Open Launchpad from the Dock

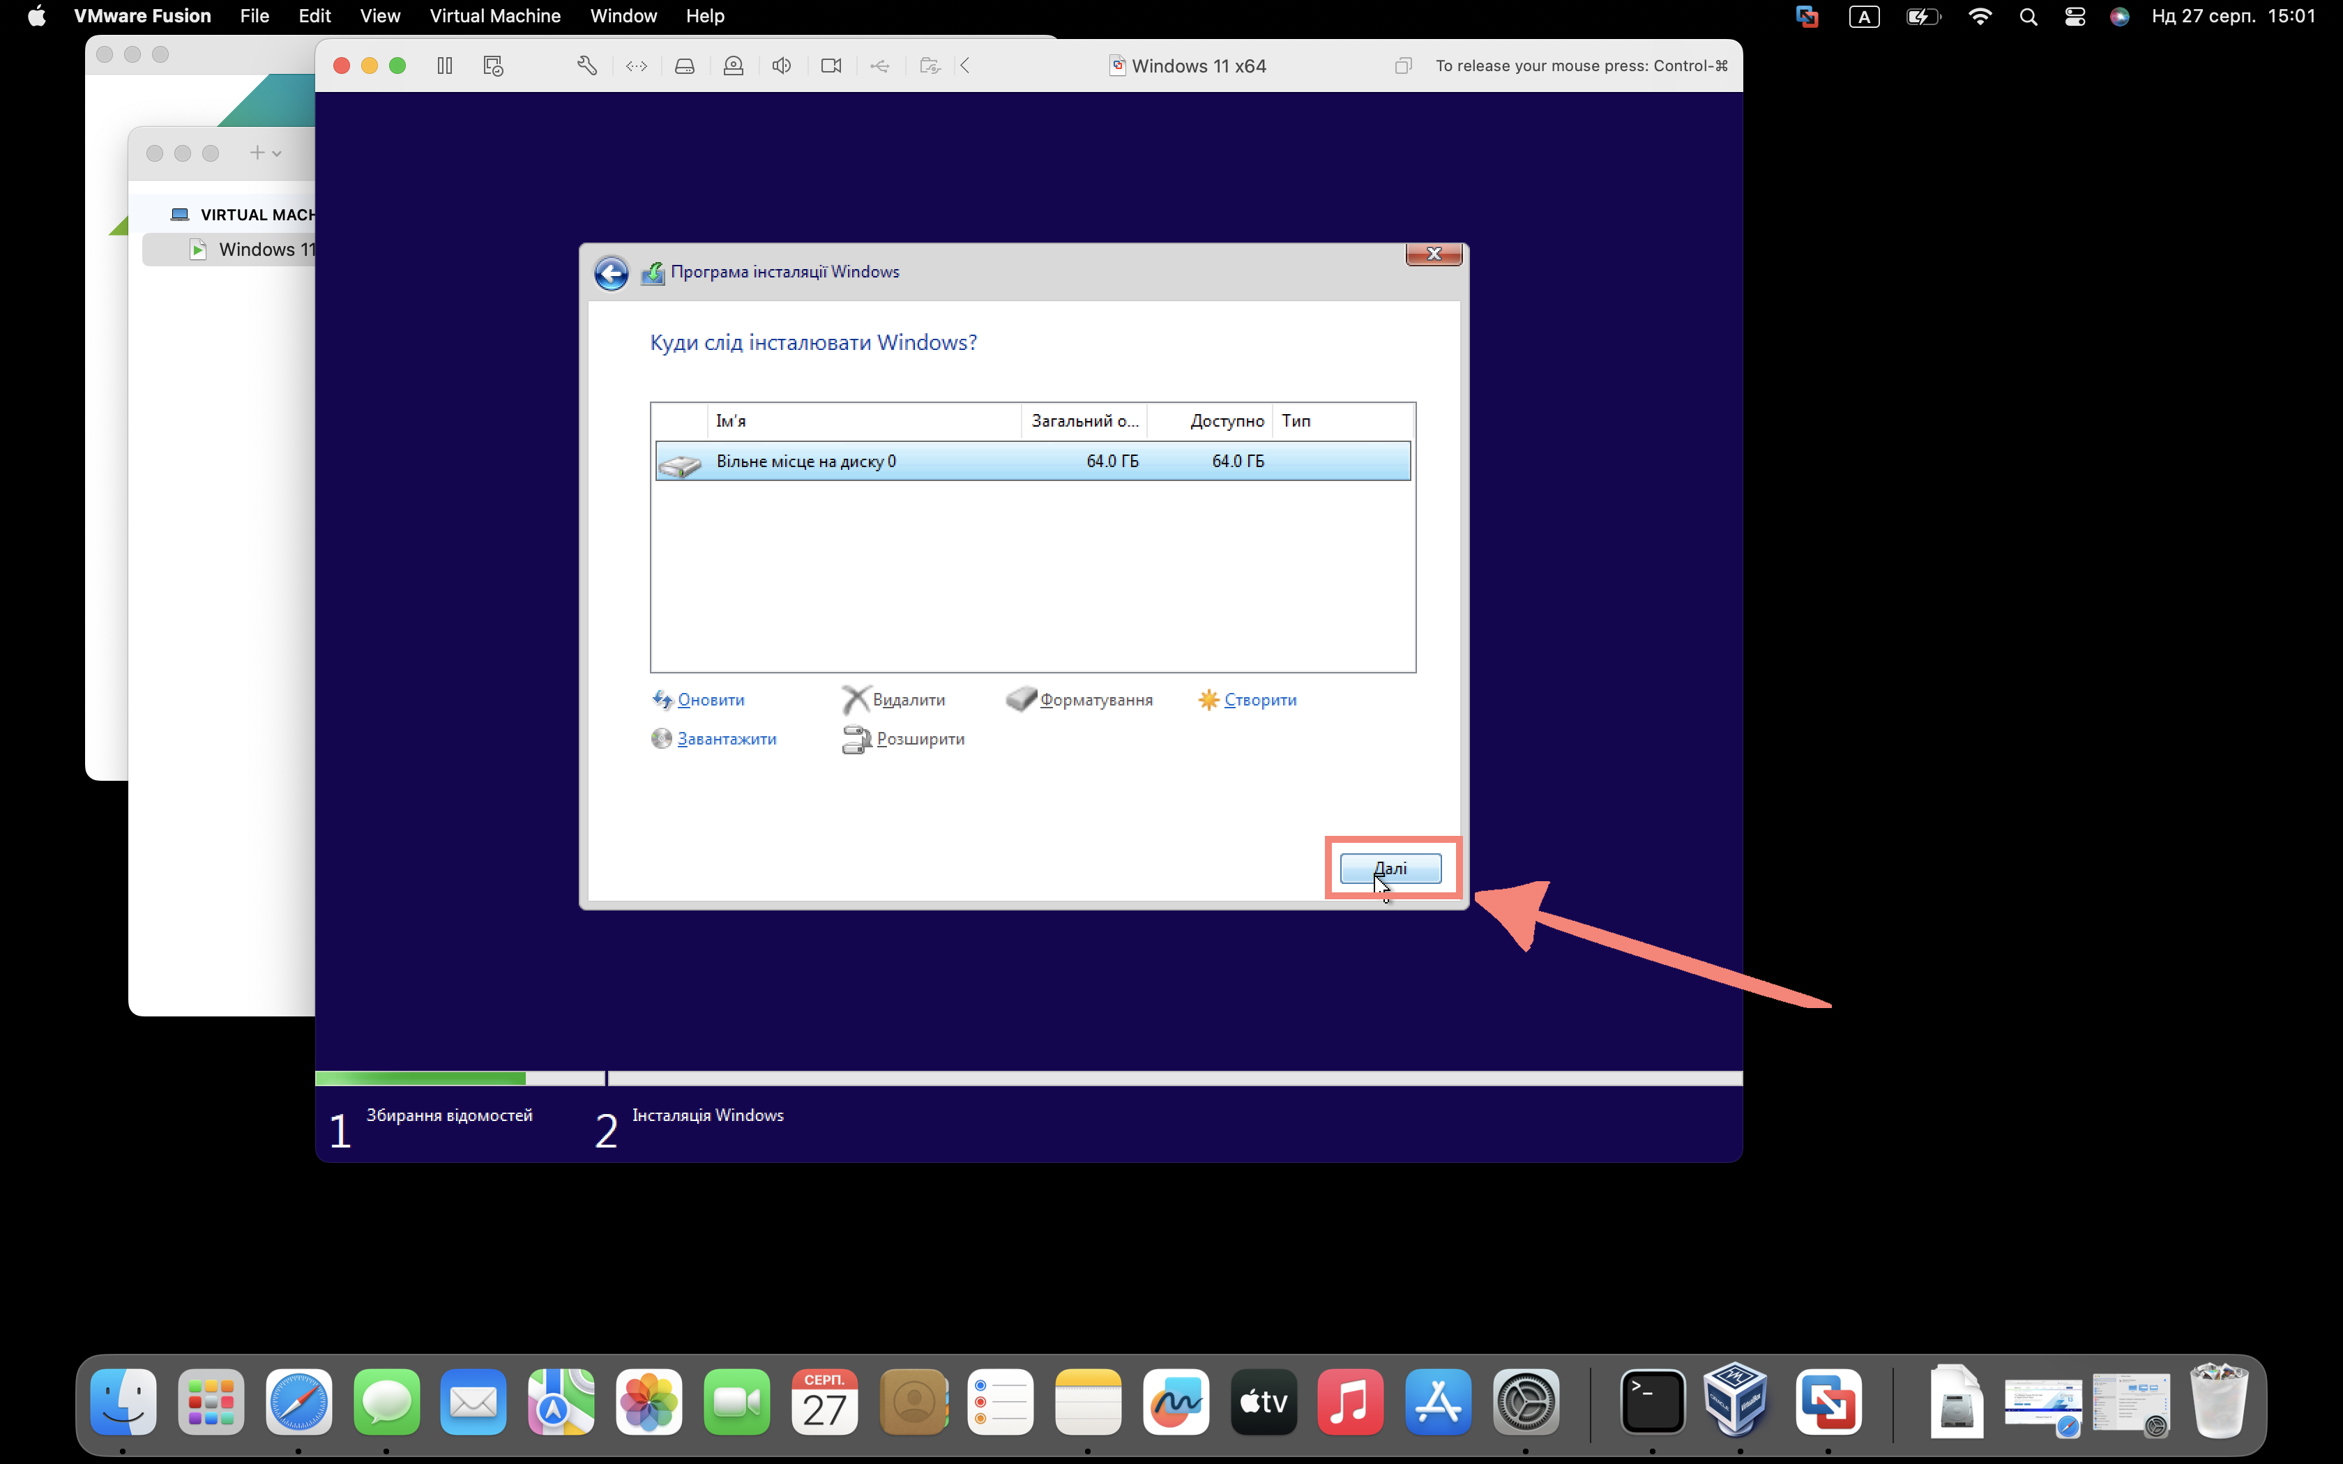point(211,1401)
